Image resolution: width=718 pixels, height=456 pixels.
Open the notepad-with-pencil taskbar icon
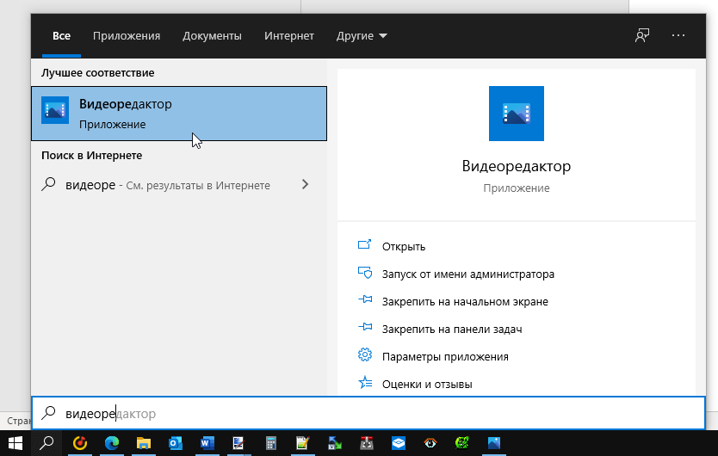[x=303, y=443]
